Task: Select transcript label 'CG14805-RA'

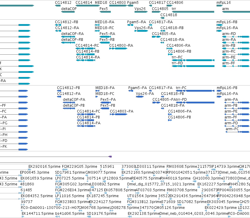Action: [164, 34]
